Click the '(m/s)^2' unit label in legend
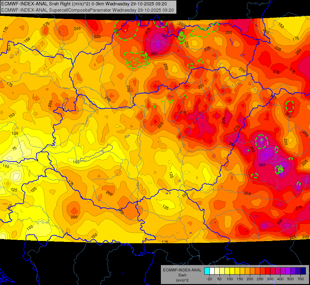 182,280
